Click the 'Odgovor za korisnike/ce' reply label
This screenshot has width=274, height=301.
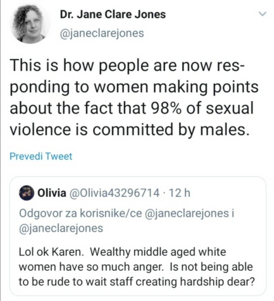coord(80,213)
